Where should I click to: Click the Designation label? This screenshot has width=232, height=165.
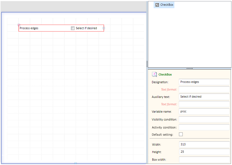[160, 82]
